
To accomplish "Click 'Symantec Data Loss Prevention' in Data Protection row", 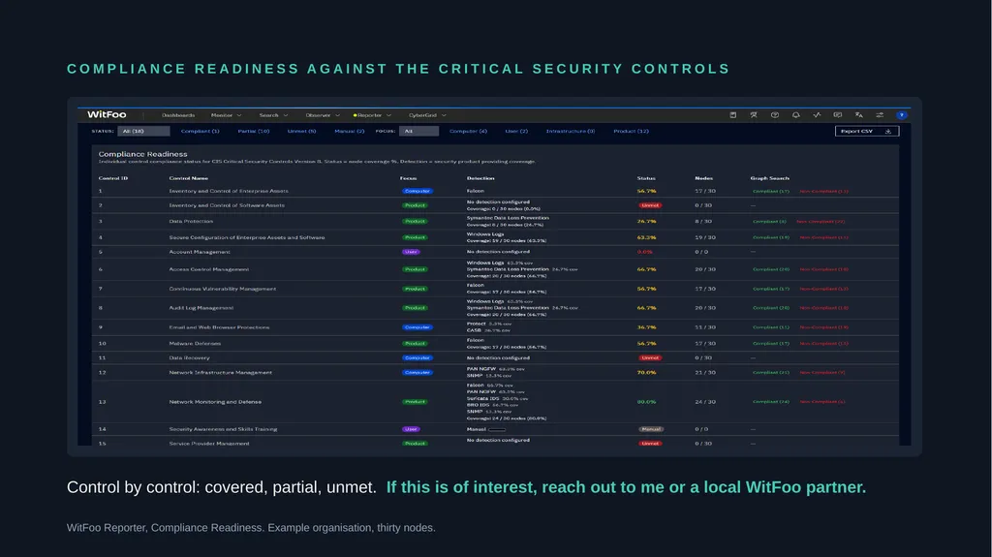I will [508, 218].
